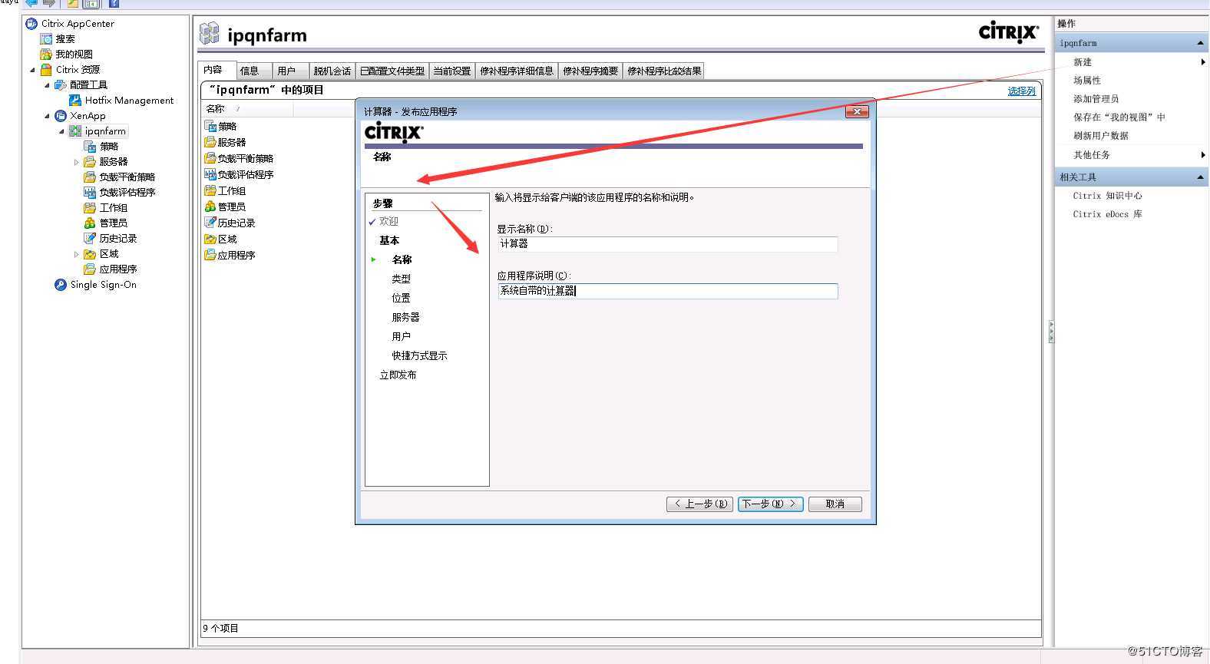This screenshot has height=664, width=1210.
Task: Click the 工作组 folder icon in tree
Action: [x=90, y=207]
